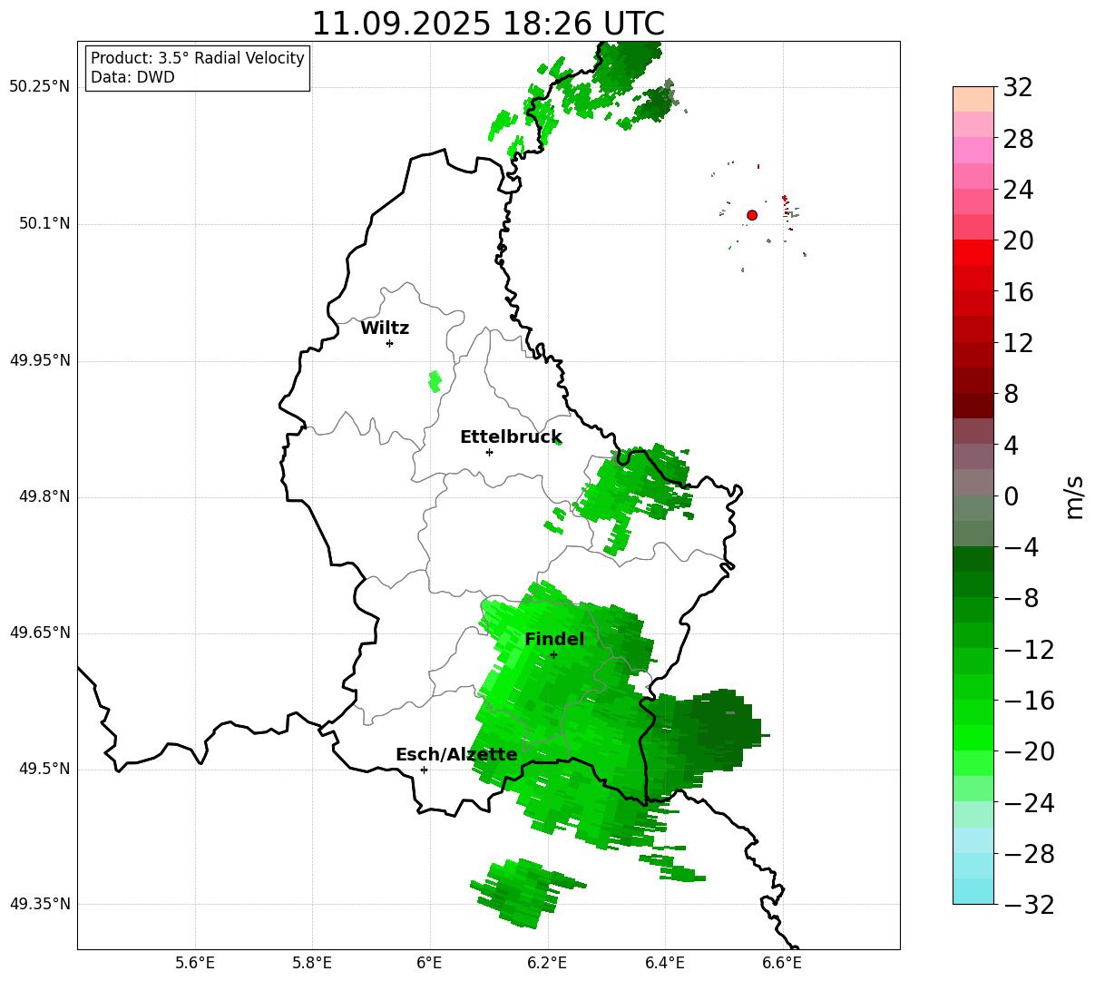Click the −4 colorbar tick label
This screenshot has width=1095, height=981.
[1022, 547]
